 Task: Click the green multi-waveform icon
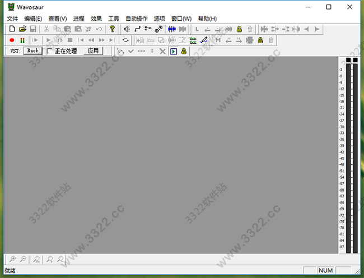pyautogui.click(x=193, y=40)
